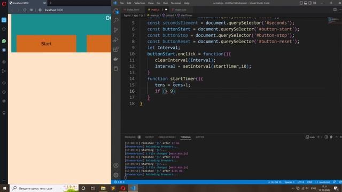
Task: Change the cursor position Ln Col indicator
Action: (x=274, y=182)
